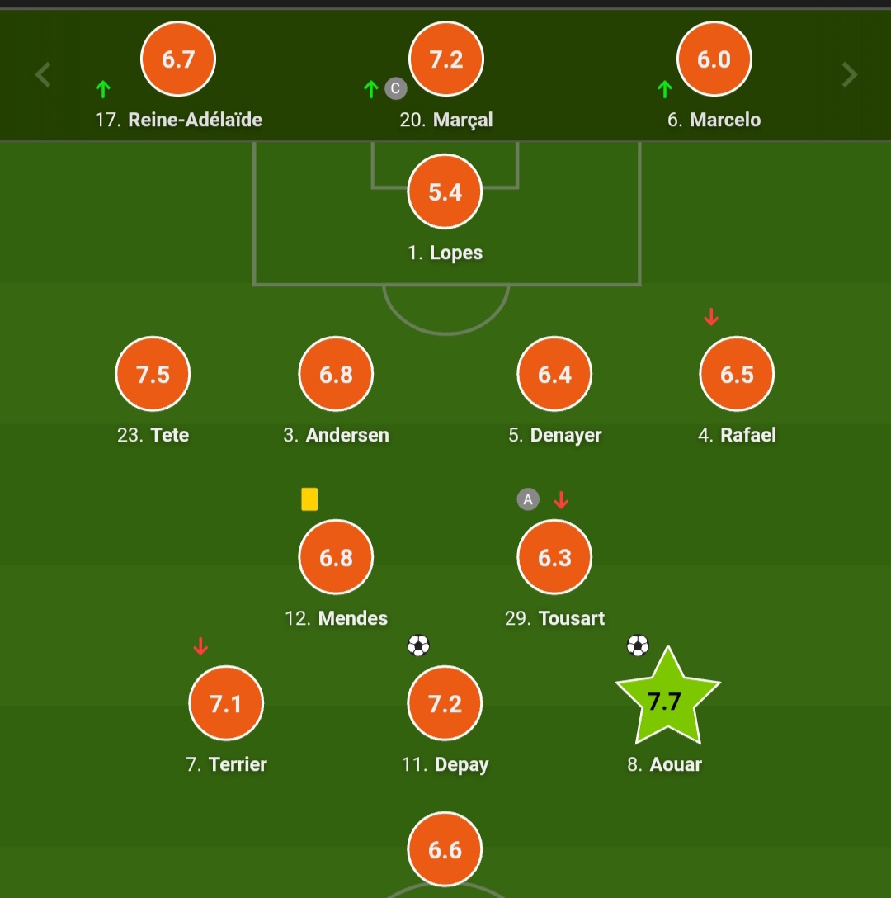Open the 5. Denayer player name

(x=555, y=435)
